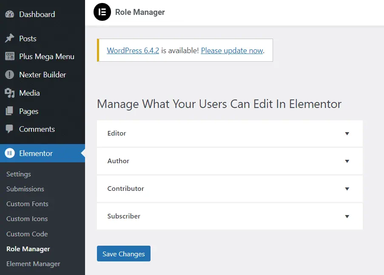Click the Elementor logo beside Role Manager heading
The height and width of the screenshot is (275, 384).
[x=101, y=12]
